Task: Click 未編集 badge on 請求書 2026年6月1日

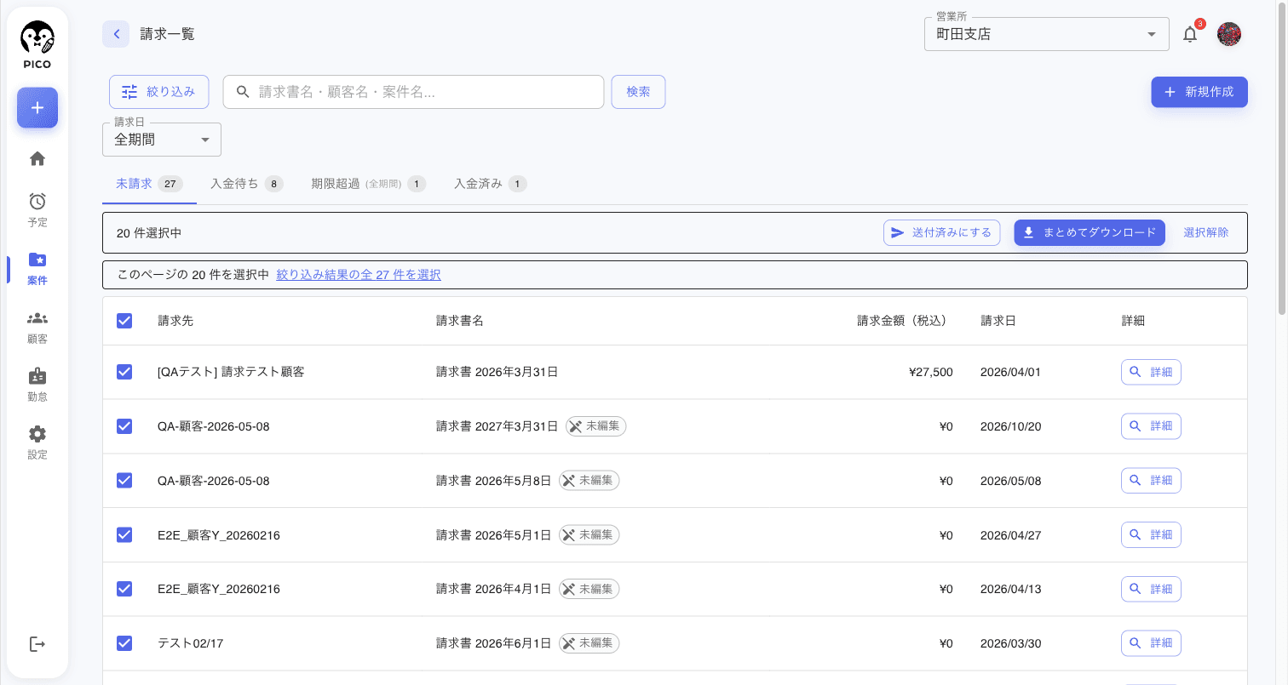Action: tap(589, 643)
